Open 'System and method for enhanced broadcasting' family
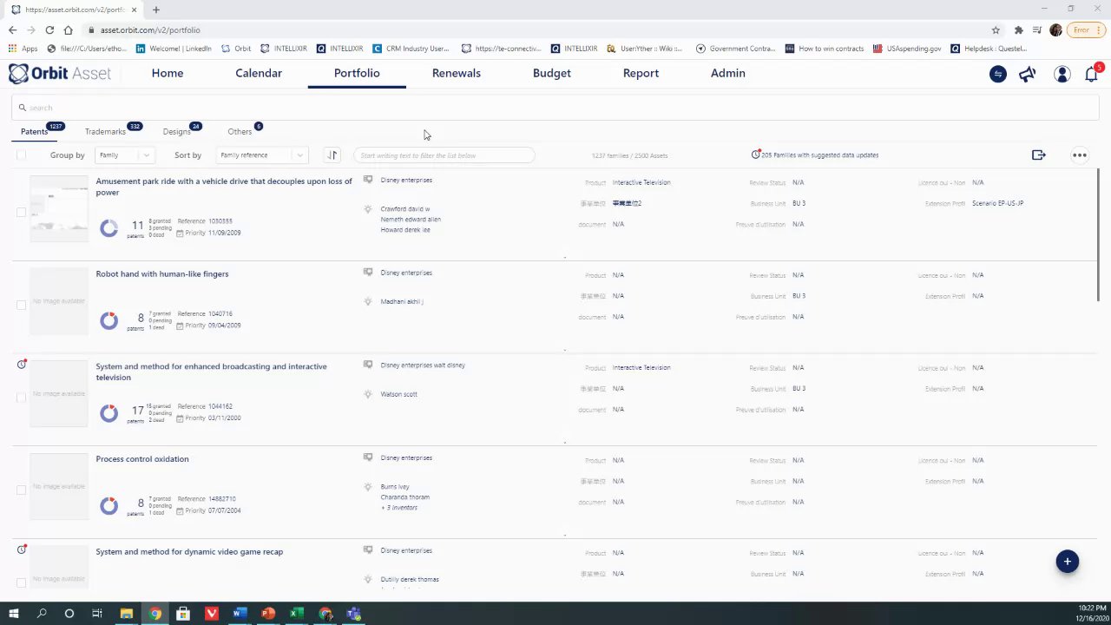1111x625 pixels. coord(211,372)
